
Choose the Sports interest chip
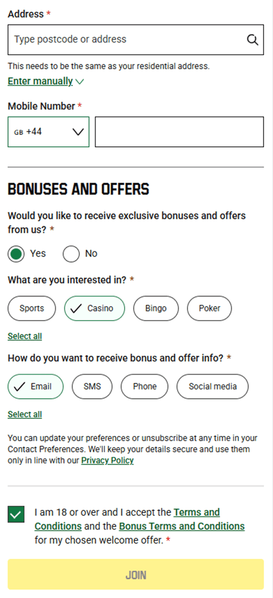coord(32,308)
